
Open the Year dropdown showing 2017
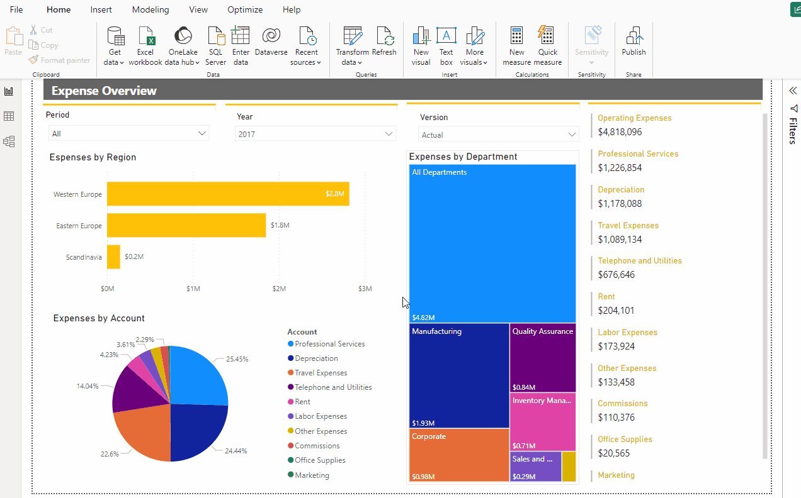tap(389, 134)
